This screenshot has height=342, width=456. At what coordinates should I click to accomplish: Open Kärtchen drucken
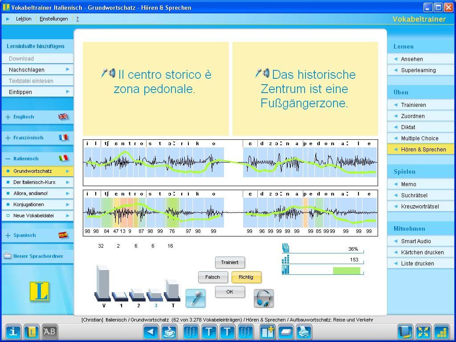click(x=421, y=252)
